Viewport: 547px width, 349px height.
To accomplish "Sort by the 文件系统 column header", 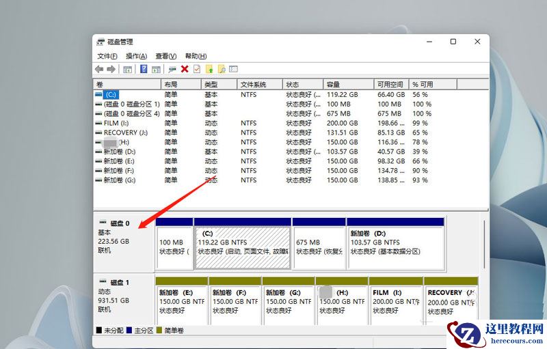I will (x=260, y=84).
